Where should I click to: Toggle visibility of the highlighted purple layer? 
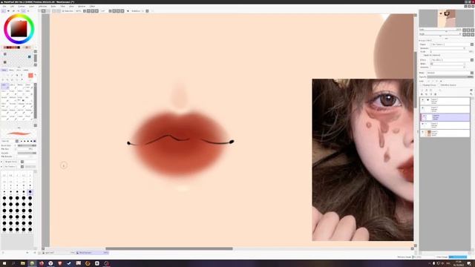424,116
